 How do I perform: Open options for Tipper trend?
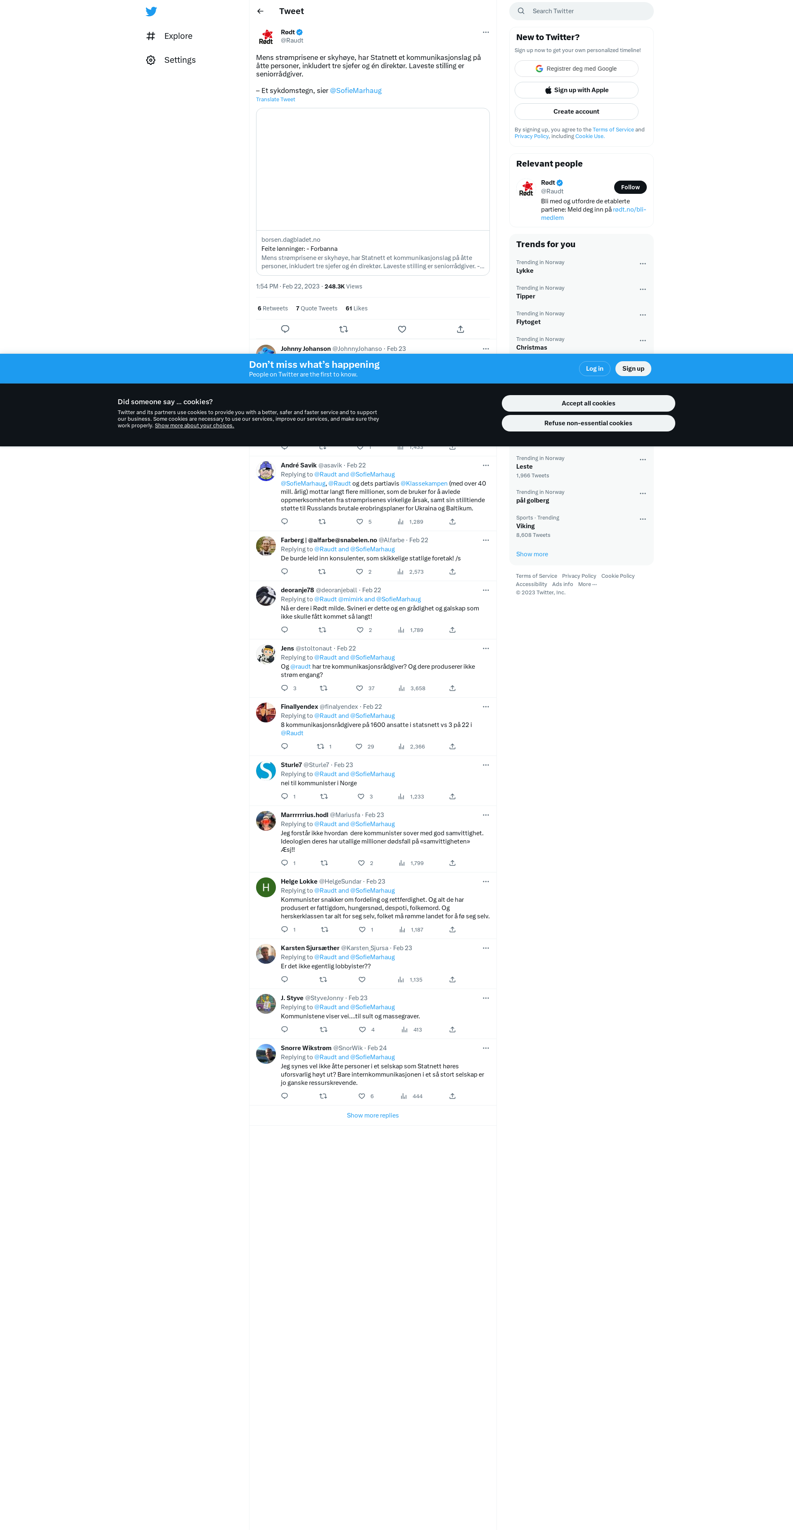click(x=642, y=289)
